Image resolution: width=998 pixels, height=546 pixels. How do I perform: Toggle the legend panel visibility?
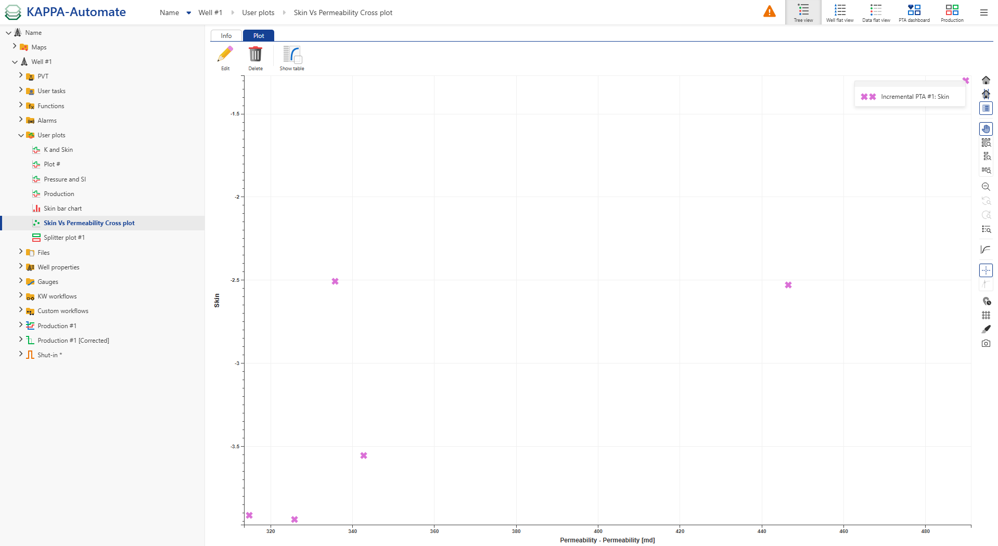click(986, 108)
